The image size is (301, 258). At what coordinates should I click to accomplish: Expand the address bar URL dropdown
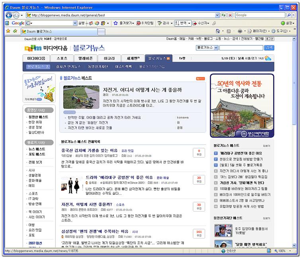tap(217, 15)
